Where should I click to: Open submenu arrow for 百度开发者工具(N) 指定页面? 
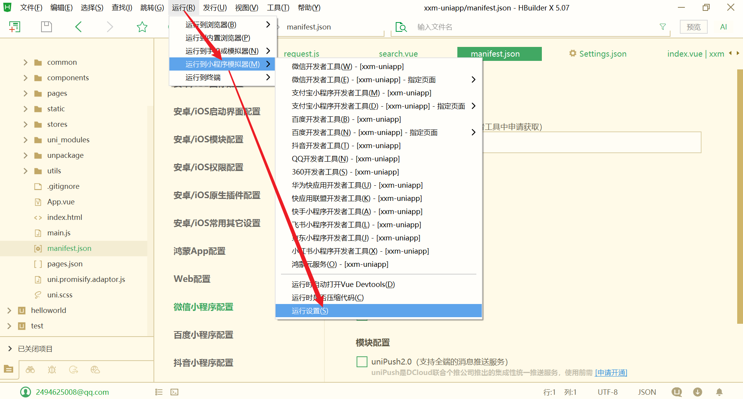coord(473,133)
